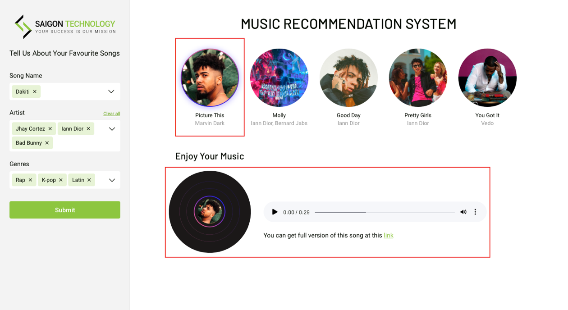568x310 pixels.
Task: Play the audio preview
Action: [275, 212]
